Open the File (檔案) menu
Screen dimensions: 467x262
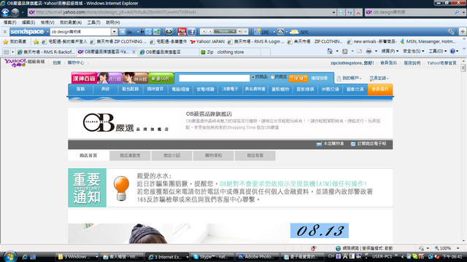click(9, 23)
